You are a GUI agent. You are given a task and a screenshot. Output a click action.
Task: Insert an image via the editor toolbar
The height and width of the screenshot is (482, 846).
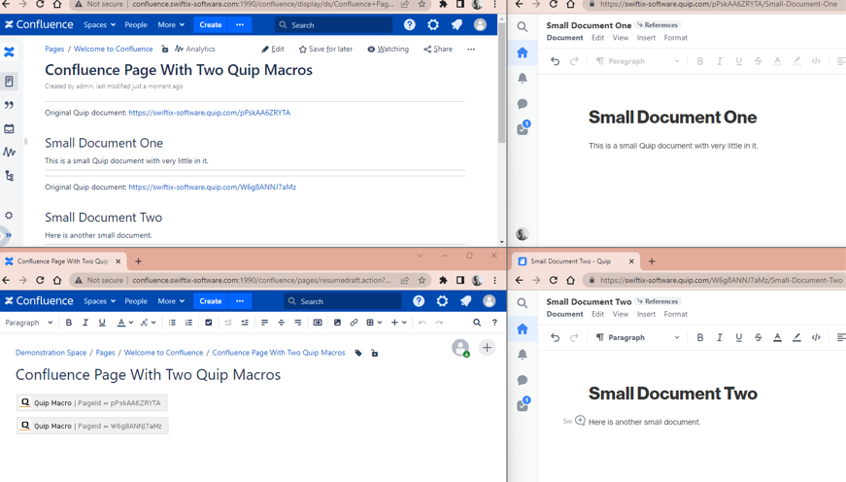(x=337, y=323)
